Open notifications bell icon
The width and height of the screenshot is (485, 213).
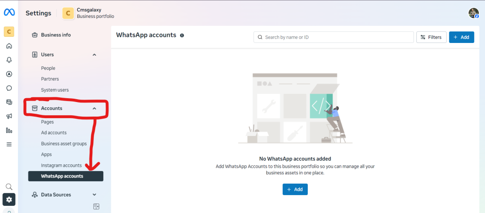[x=9, y=60]
